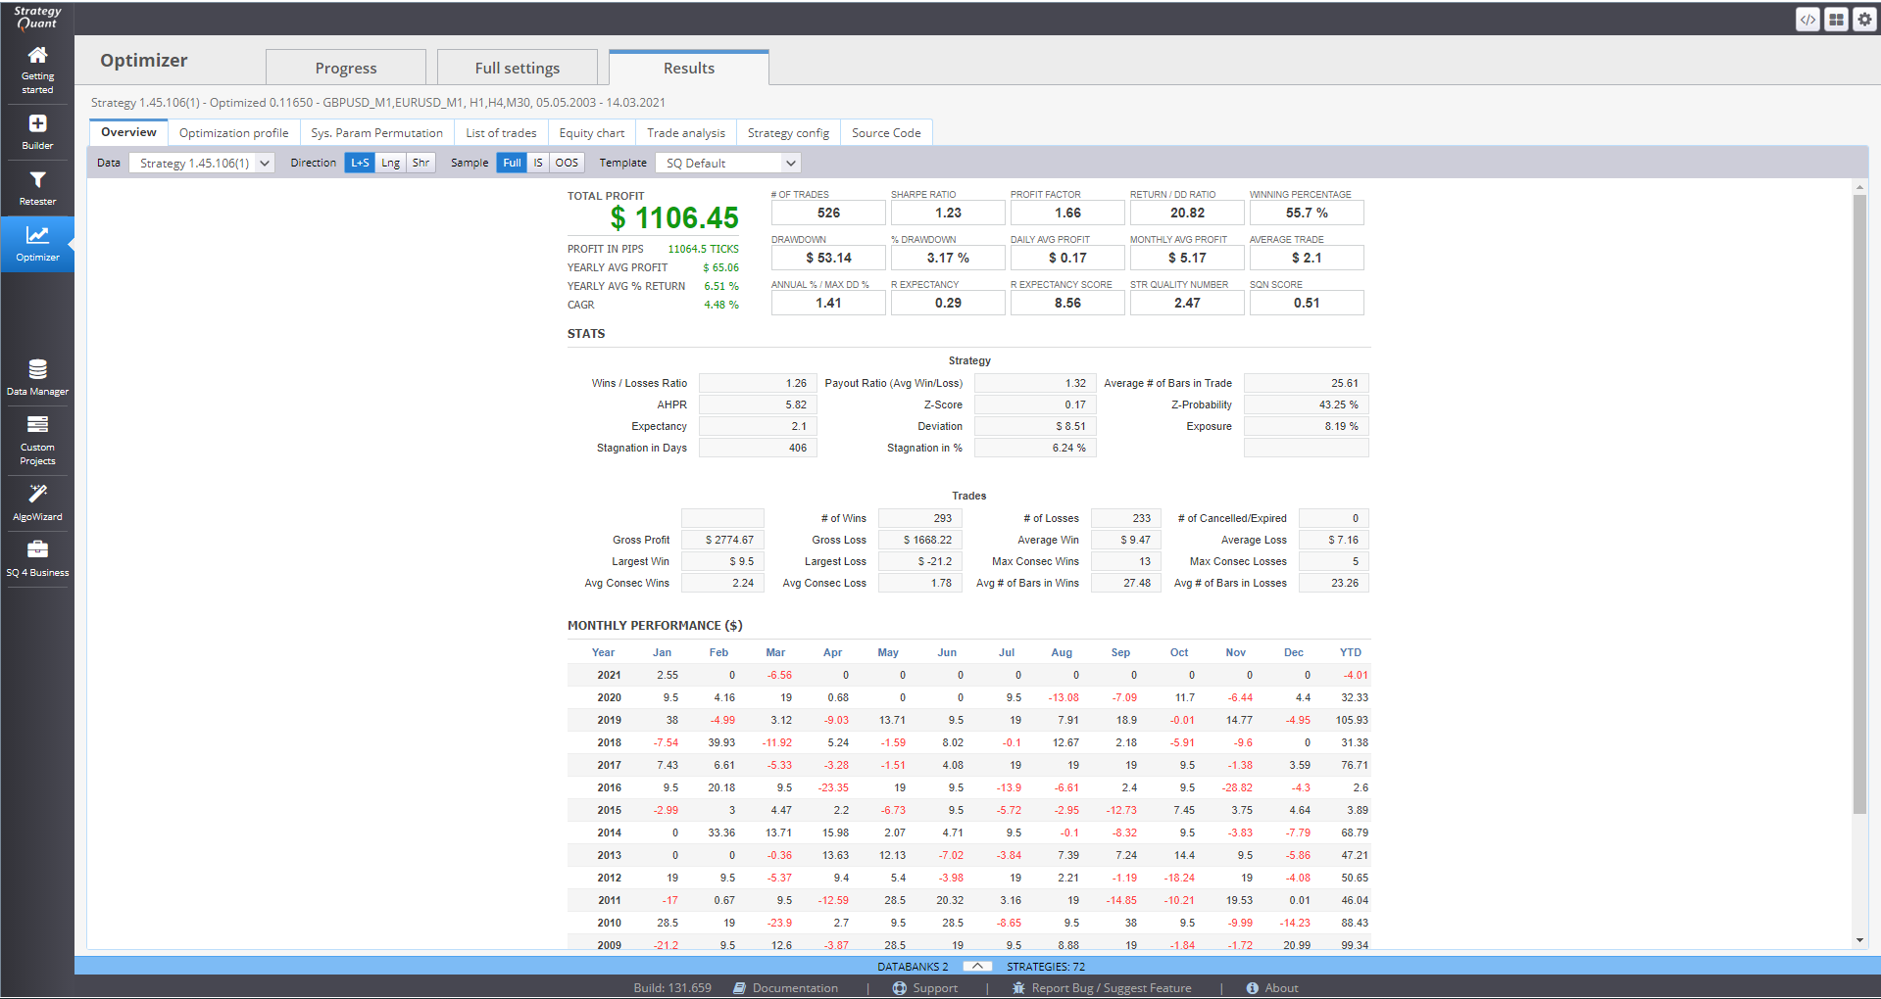Click the # of trades value 526
The width and height of the screenshot is (1881, 999).
828,213
